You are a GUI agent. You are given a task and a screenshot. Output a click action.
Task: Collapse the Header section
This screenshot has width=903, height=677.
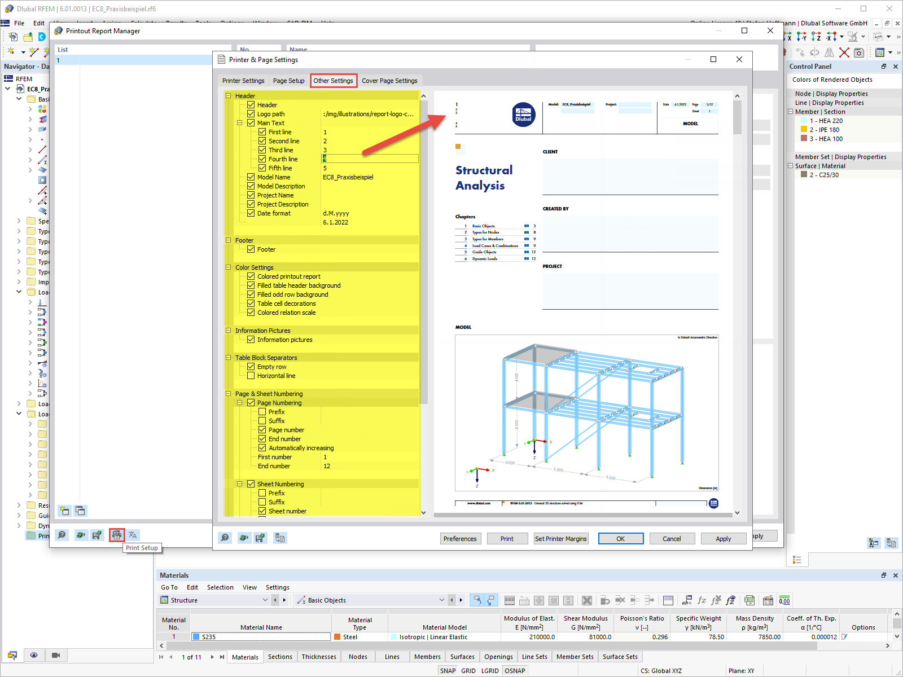(x=229, y=96)
